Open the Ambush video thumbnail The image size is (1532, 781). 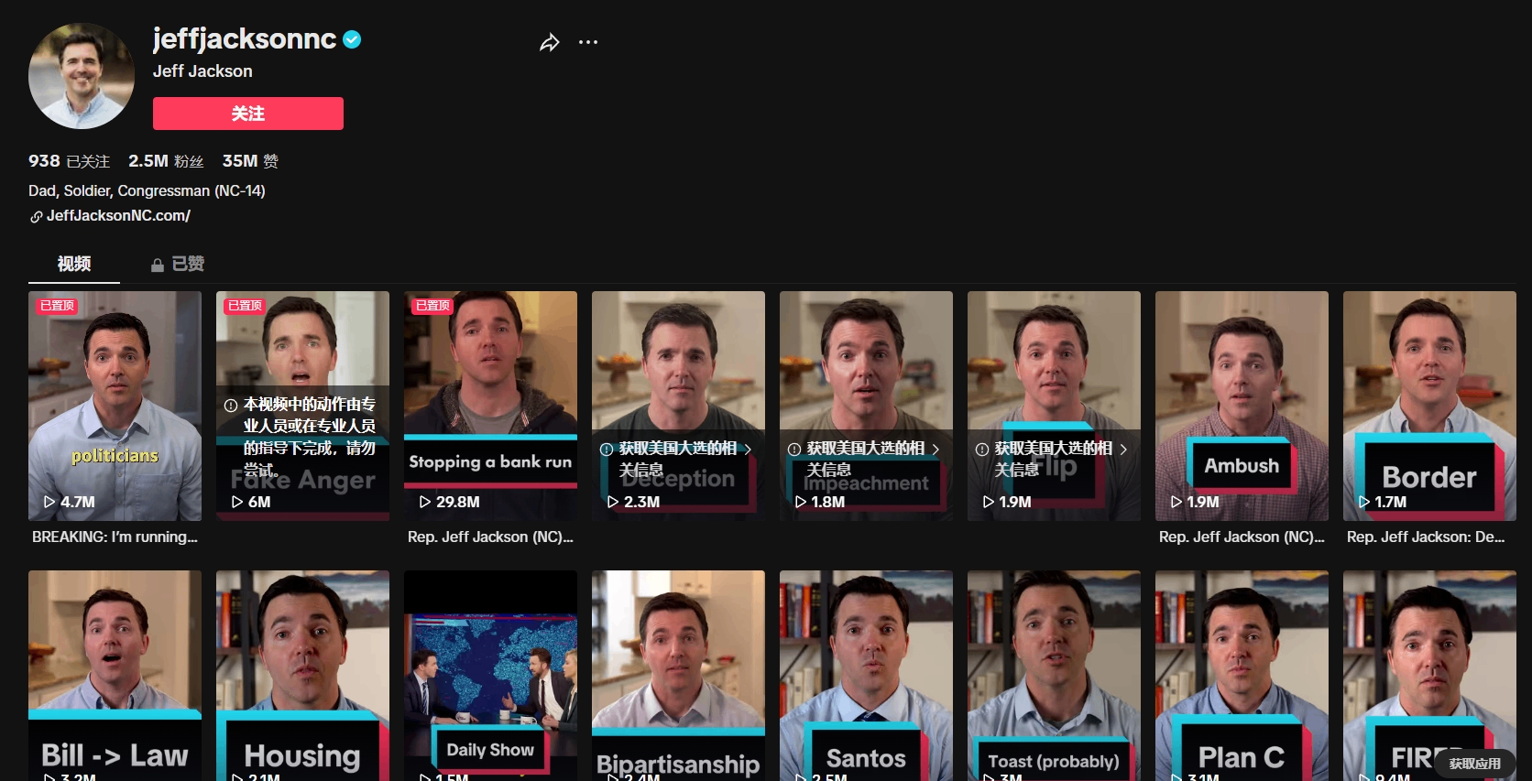coord(1242,406)
